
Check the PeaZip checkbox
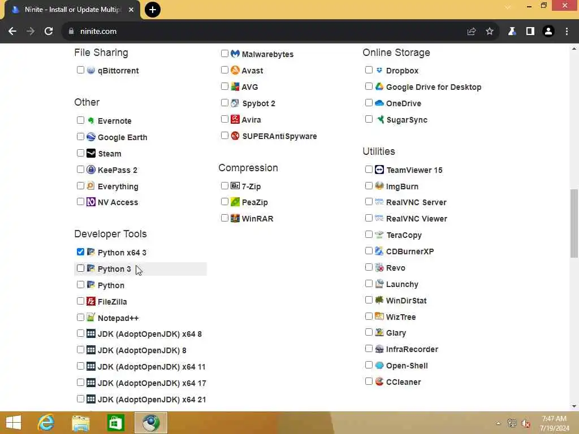coord(224,202)
